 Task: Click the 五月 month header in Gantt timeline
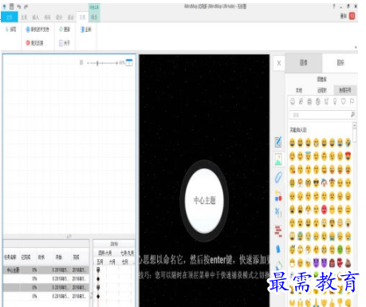pyautogui.click(x=100, y=262)
